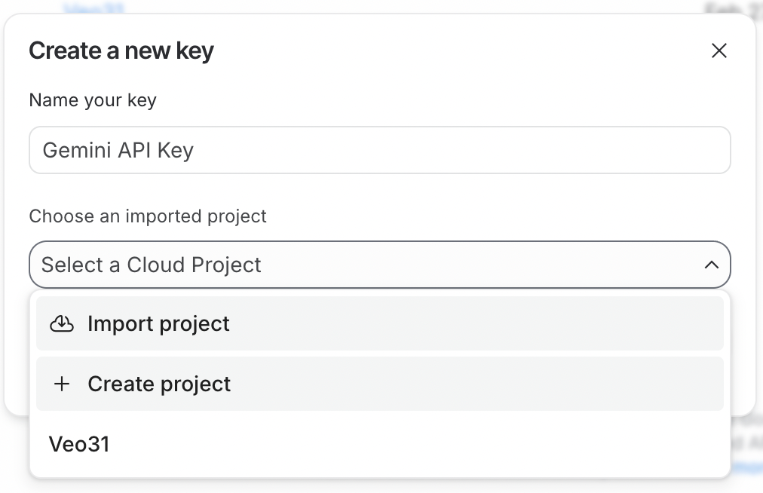Click the Choose an imported project label
The width and height of the screenshot is (763, 493).
click(147, 216)
